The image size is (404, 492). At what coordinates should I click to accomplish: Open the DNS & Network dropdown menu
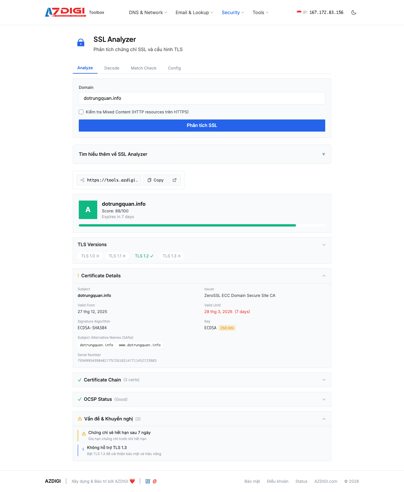(148, 12)
